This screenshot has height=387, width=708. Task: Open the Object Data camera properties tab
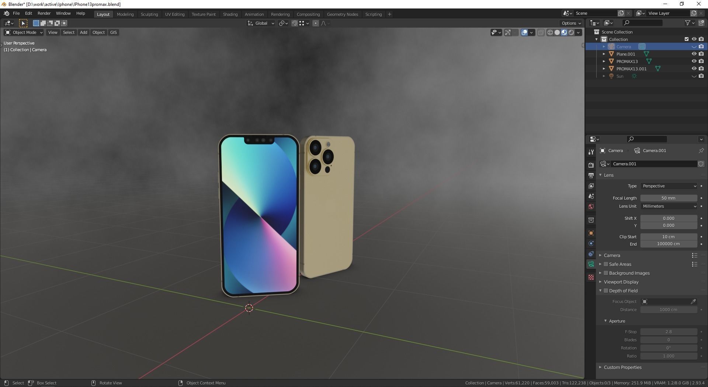[x=591, y=264]
